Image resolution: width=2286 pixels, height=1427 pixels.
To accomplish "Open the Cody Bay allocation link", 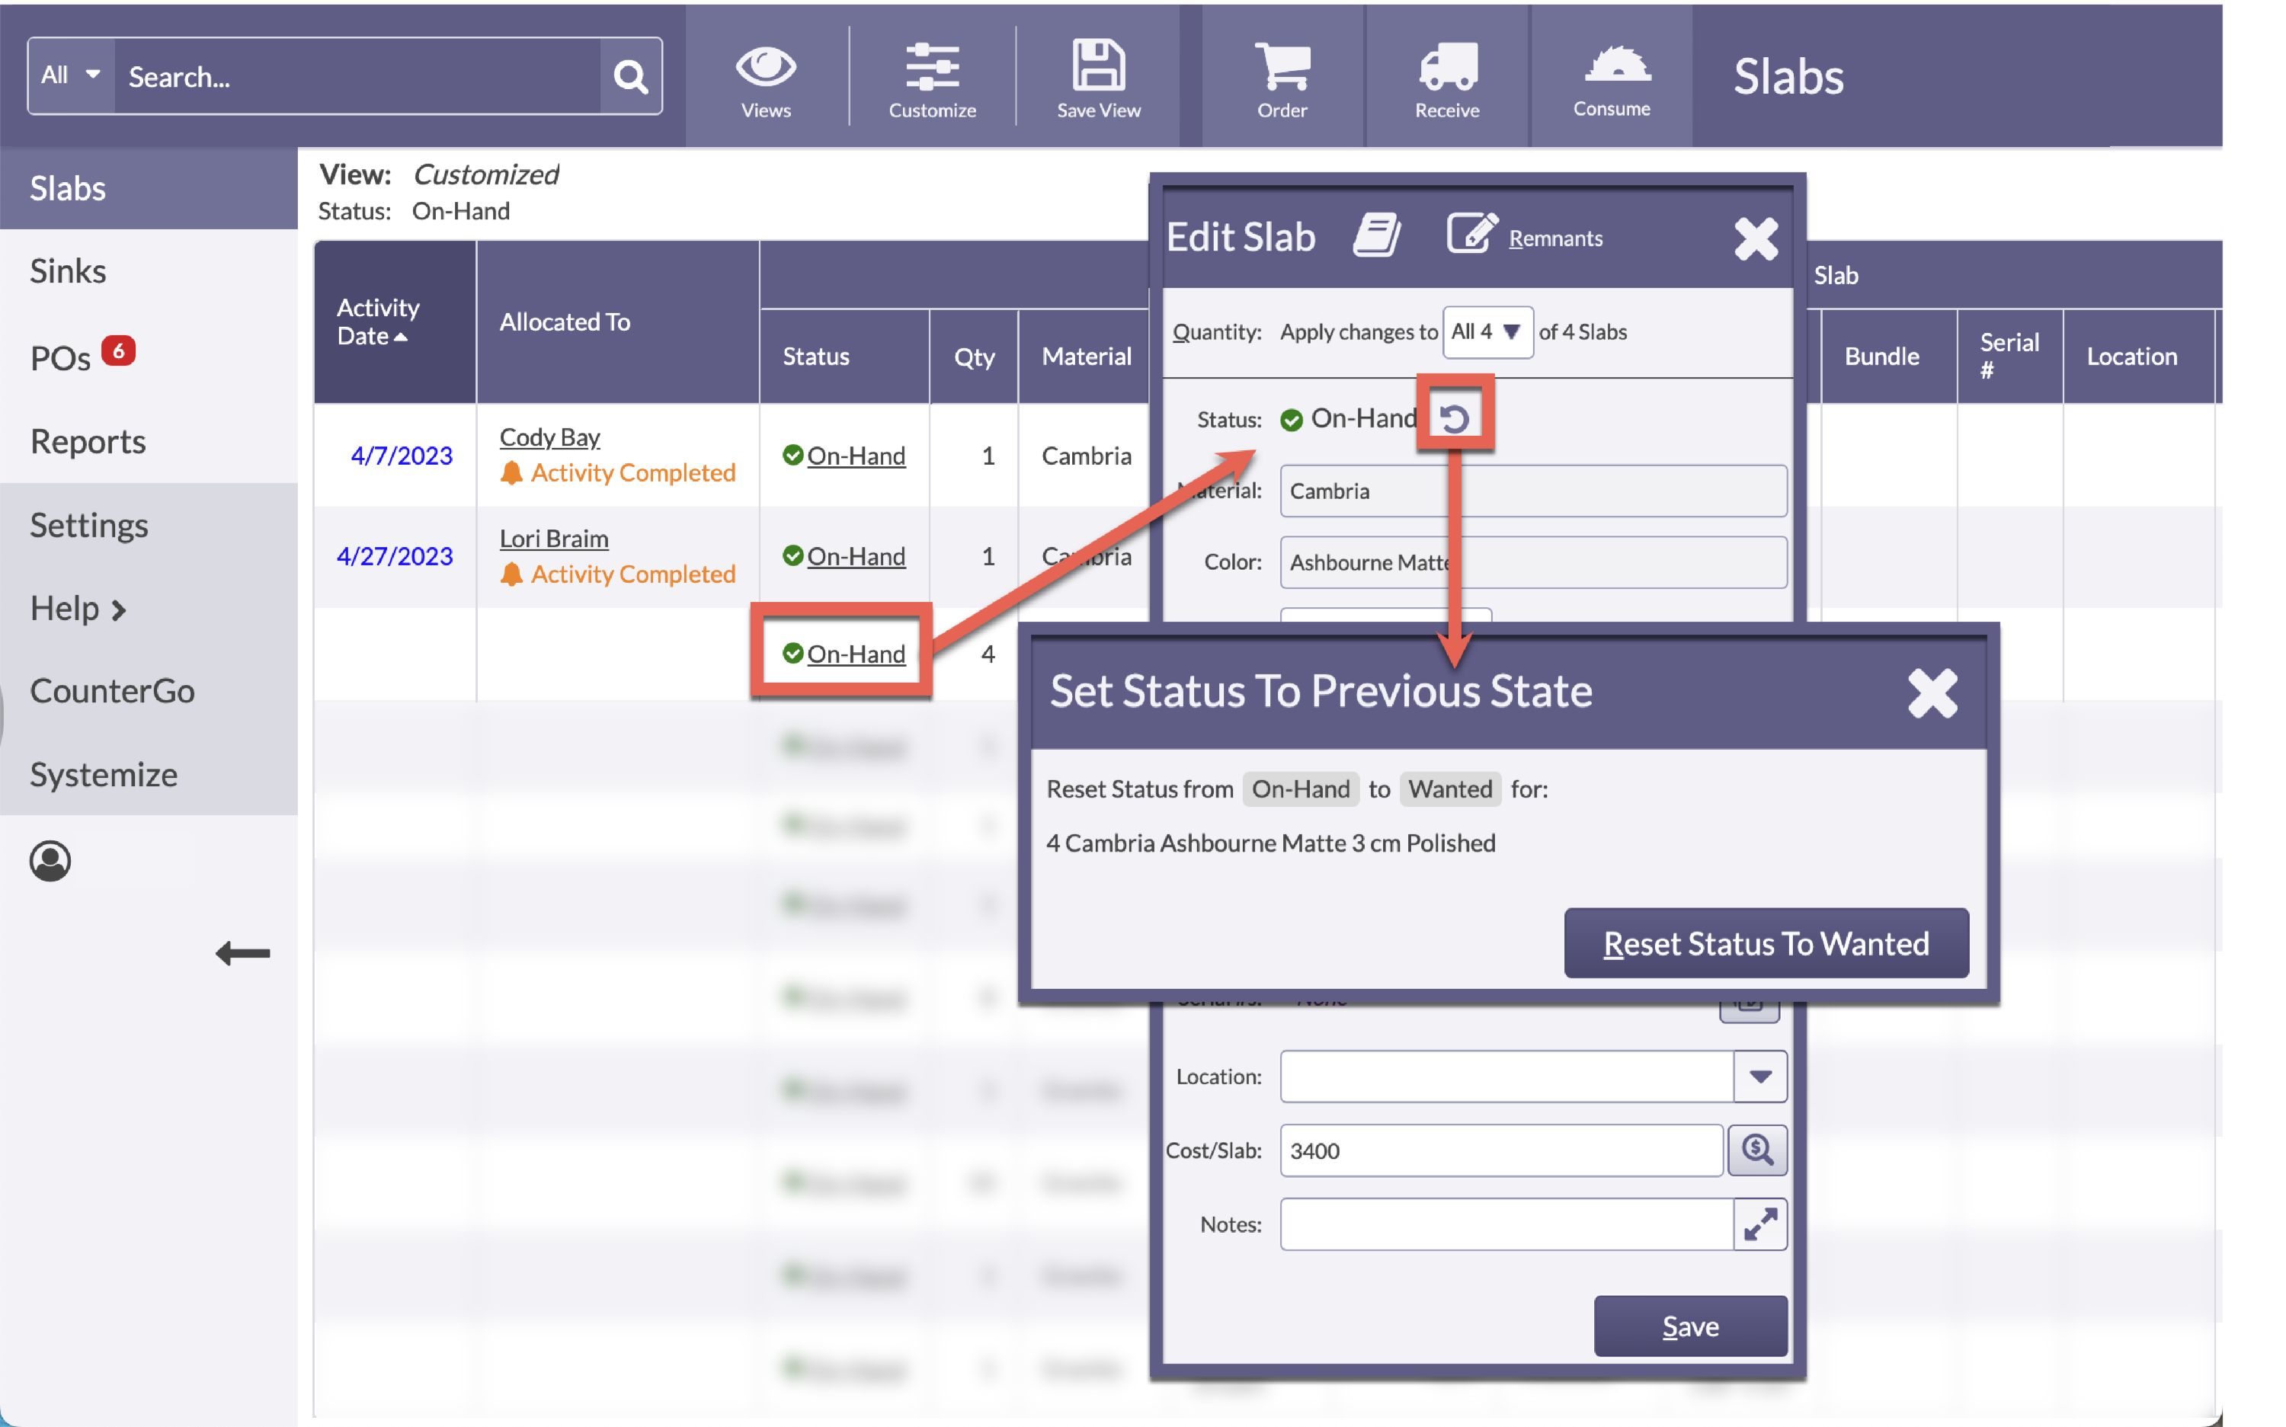I will (549, 436).
